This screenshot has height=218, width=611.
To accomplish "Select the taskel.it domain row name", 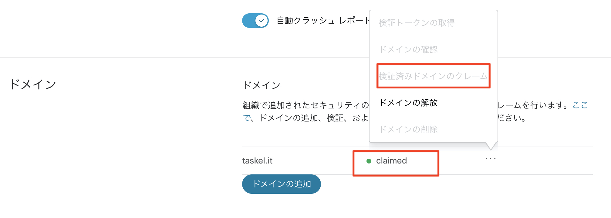I will (x=257, y=161).
